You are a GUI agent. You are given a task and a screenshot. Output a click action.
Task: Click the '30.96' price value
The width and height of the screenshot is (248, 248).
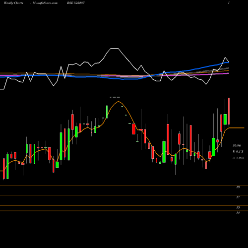tap(237, 146)
